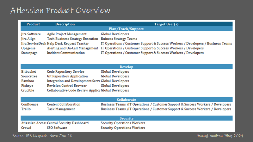Select the 'Opsgenie' product cell
This screenshot has height=142, width=253.
coord(28,48)
